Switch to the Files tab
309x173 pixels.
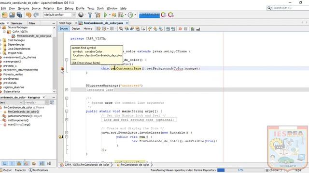pos(32,23)
